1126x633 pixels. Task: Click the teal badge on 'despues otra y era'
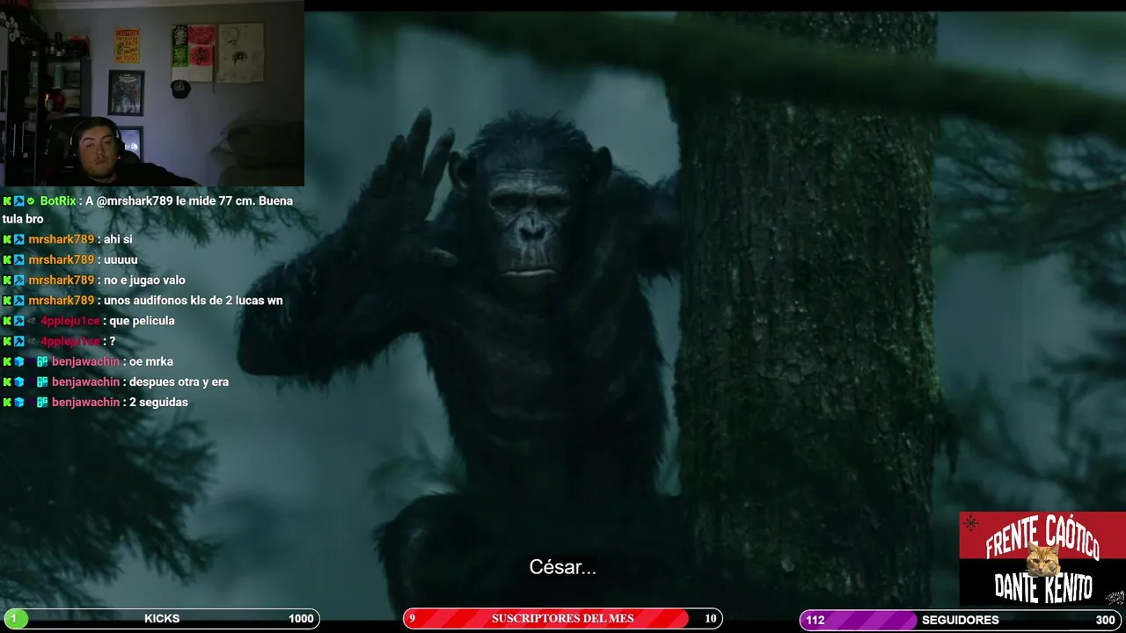42,382
